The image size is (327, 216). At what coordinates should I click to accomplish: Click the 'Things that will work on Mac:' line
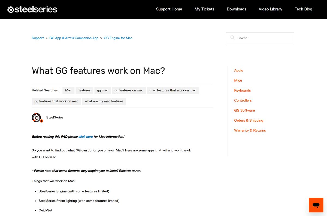54,181
